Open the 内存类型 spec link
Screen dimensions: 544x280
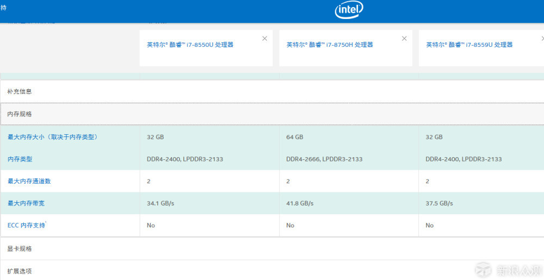pyautogui.click(x=20, y=159)
